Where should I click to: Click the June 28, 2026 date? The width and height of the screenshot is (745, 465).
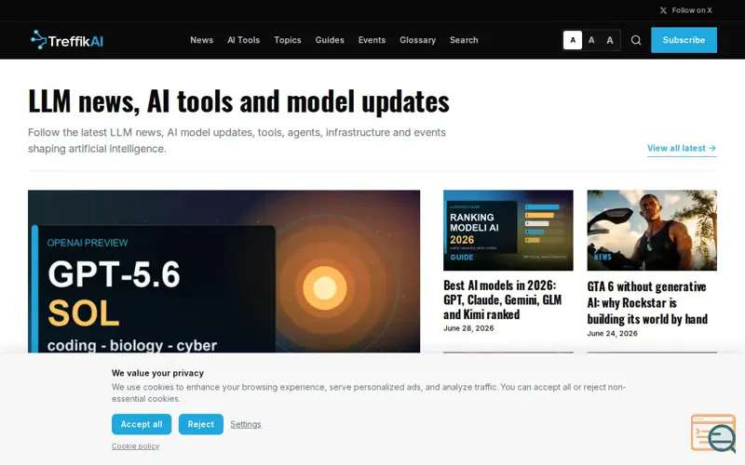pyautogui.click(x=468, y=328)
